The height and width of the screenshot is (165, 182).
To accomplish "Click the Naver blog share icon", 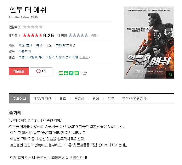I will click(x=61, y=73).
